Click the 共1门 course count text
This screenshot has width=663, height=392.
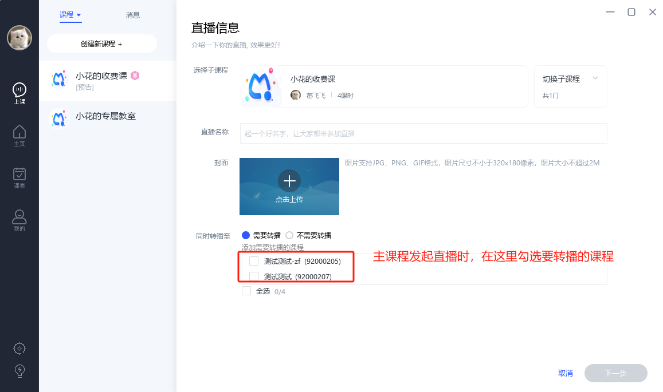(551, 96)
